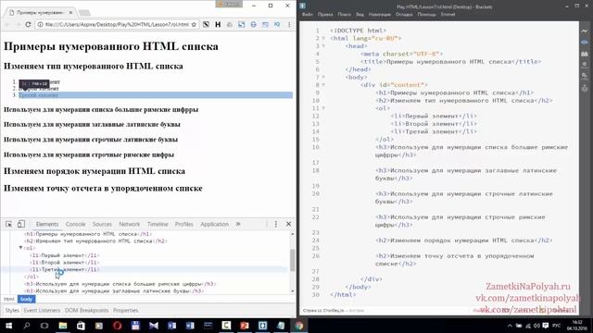Viewport: 593px width, 333px height.
Task: Click the html breadcrumb in DevTools
Action: click(x=8, y=299)
